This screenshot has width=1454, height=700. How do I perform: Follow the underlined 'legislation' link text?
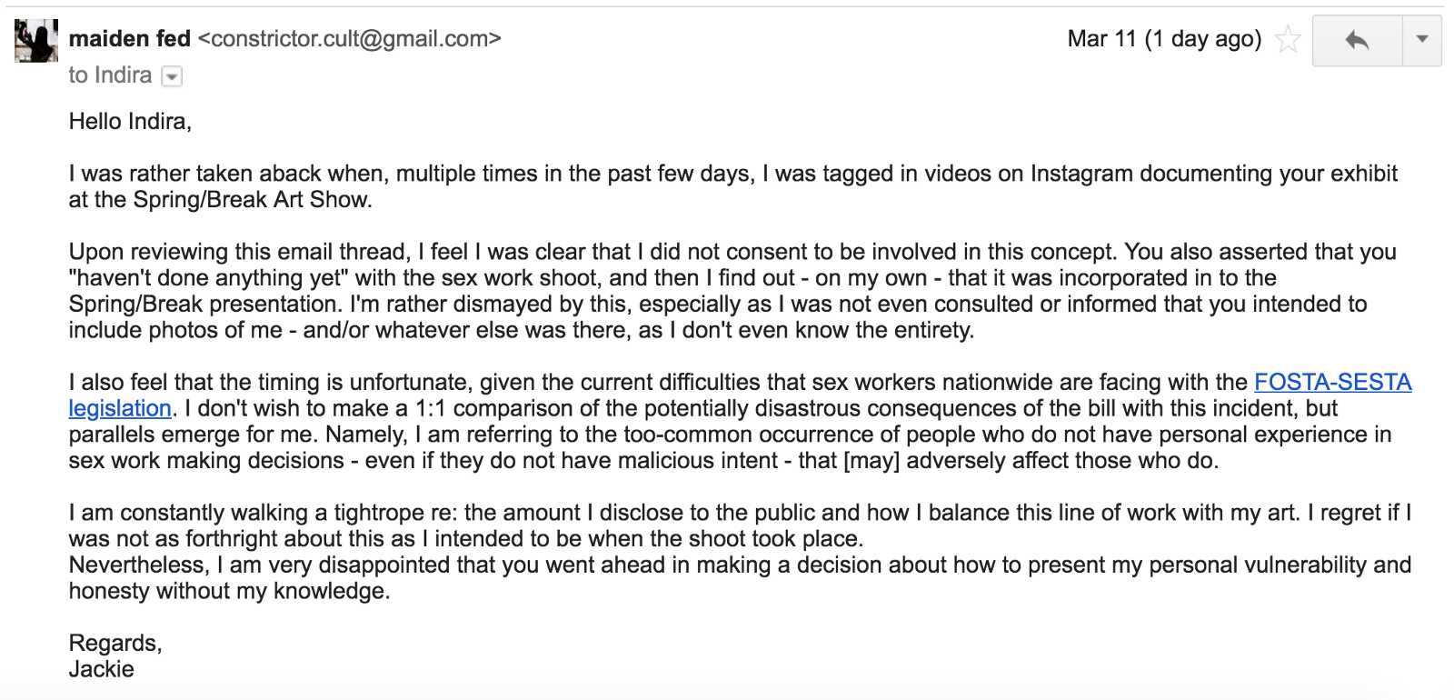pos(120,409)
